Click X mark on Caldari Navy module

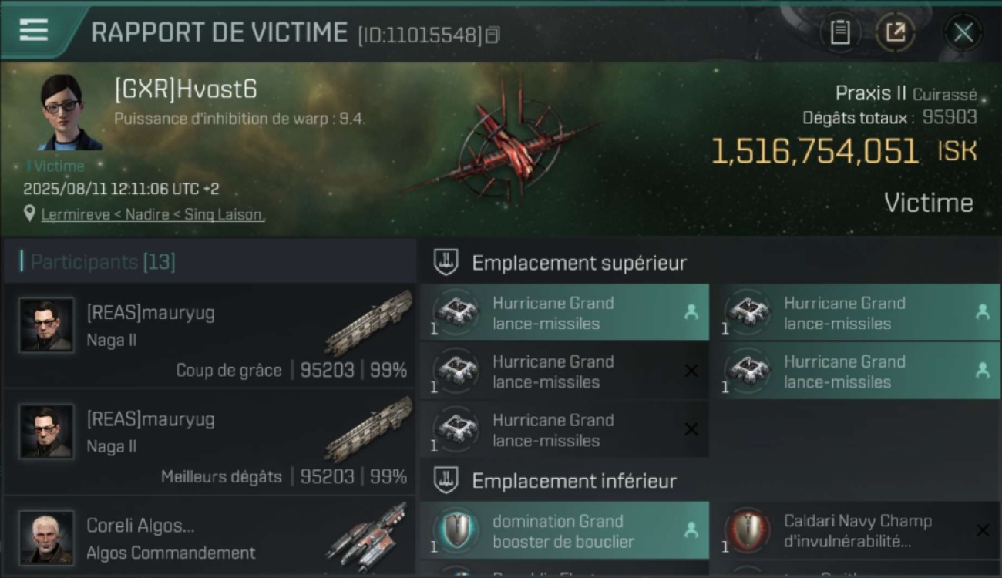(x=982, y=530)
